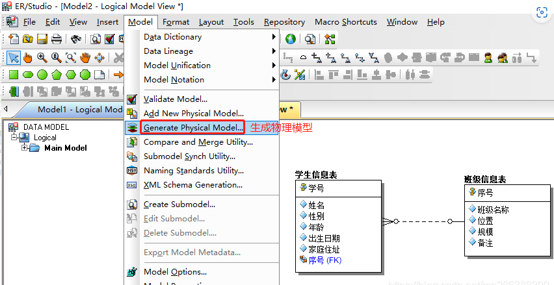Open the Edit menu
554x285 pixels.
click(53, 22)
